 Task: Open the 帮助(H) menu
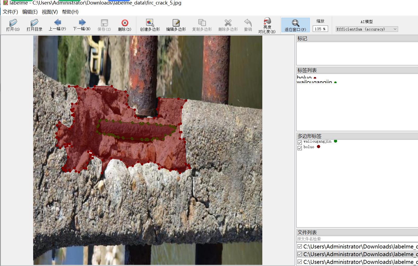tap(70, 12)
